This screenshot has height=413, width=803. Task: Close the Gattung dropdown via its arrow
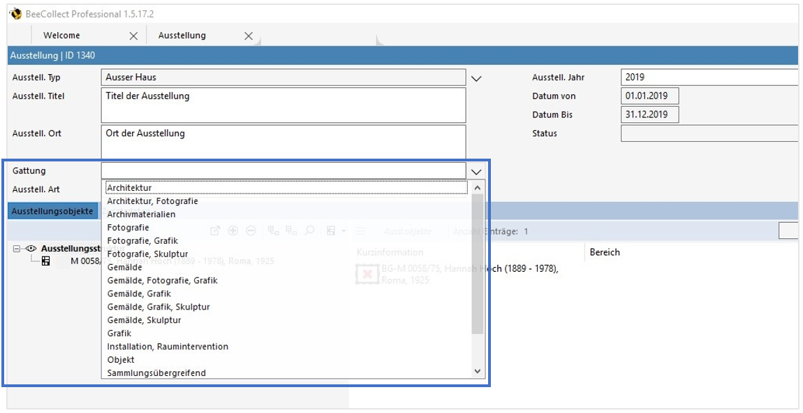(476, 171)
